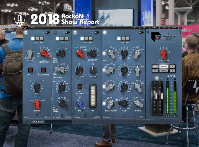Open the Save preset menu
This screenshot has height=147, width=199.
(x=174, y=28)
